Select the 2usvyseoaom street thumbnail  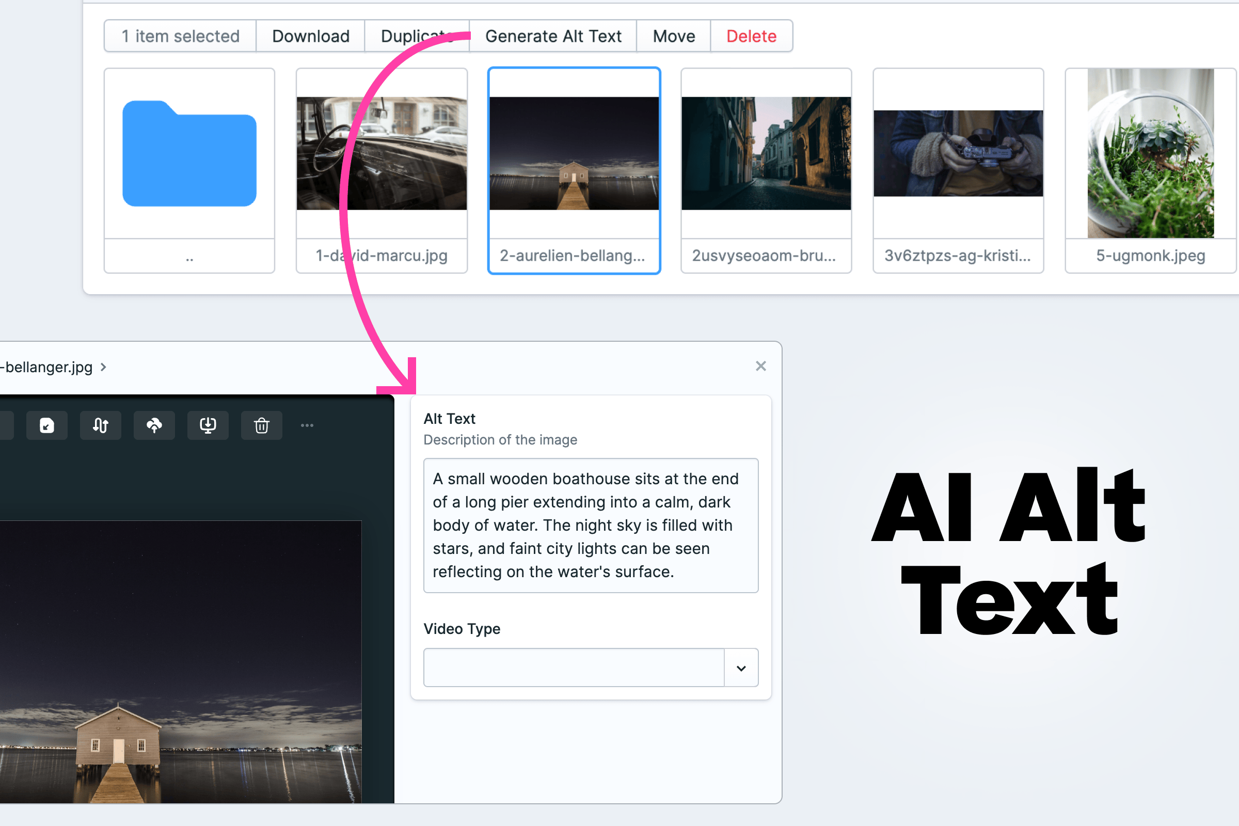tap(766, 153)
